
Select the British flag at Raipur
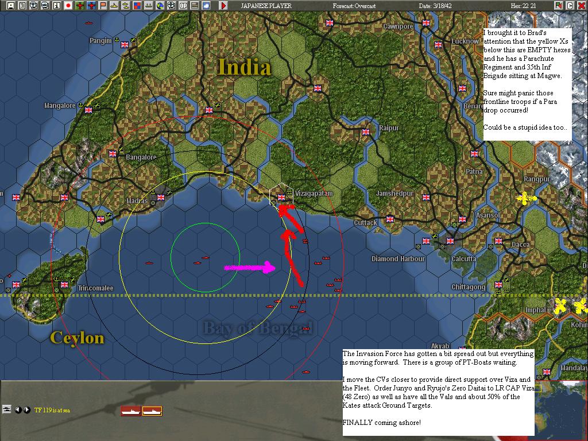pyautogui.click(x=366, y=131)
